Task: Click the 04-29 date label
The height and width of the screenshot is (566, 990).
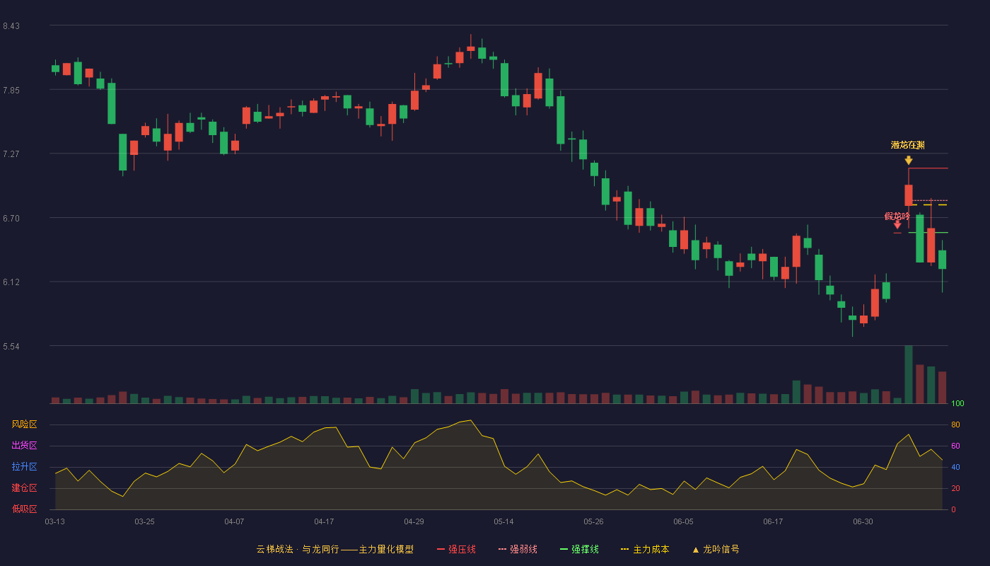Action: (414, 521)
